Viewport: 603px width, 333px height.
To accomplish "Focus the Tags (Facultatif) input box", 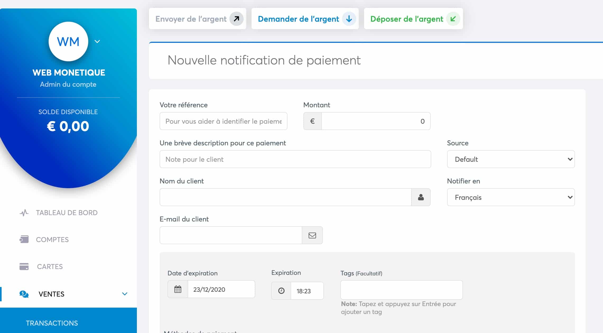I will (x=401, y=290).
